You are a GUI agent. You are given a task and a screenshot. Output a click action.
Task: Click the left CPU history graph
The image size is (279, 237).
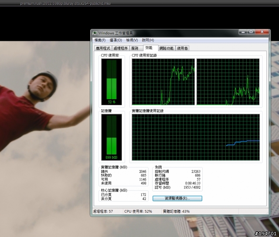[x=163, y=82]
